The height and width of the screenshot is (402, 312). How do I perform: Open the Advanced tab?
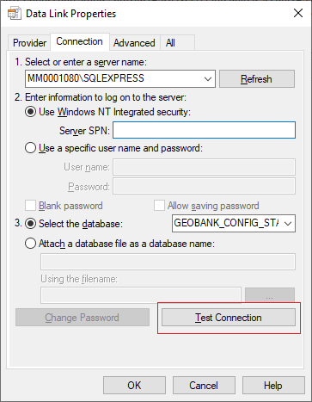click(134, 43)
